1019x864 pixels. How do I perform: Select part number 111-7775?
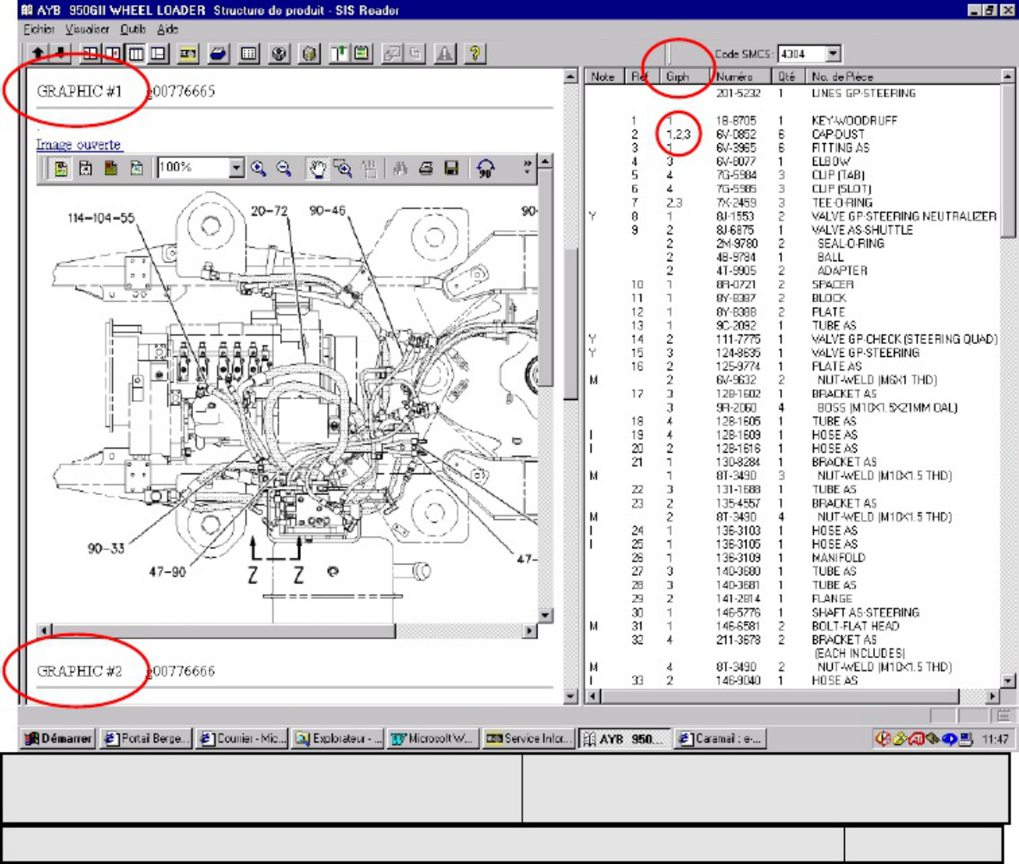pyautogui.click(x=738, y=339)
